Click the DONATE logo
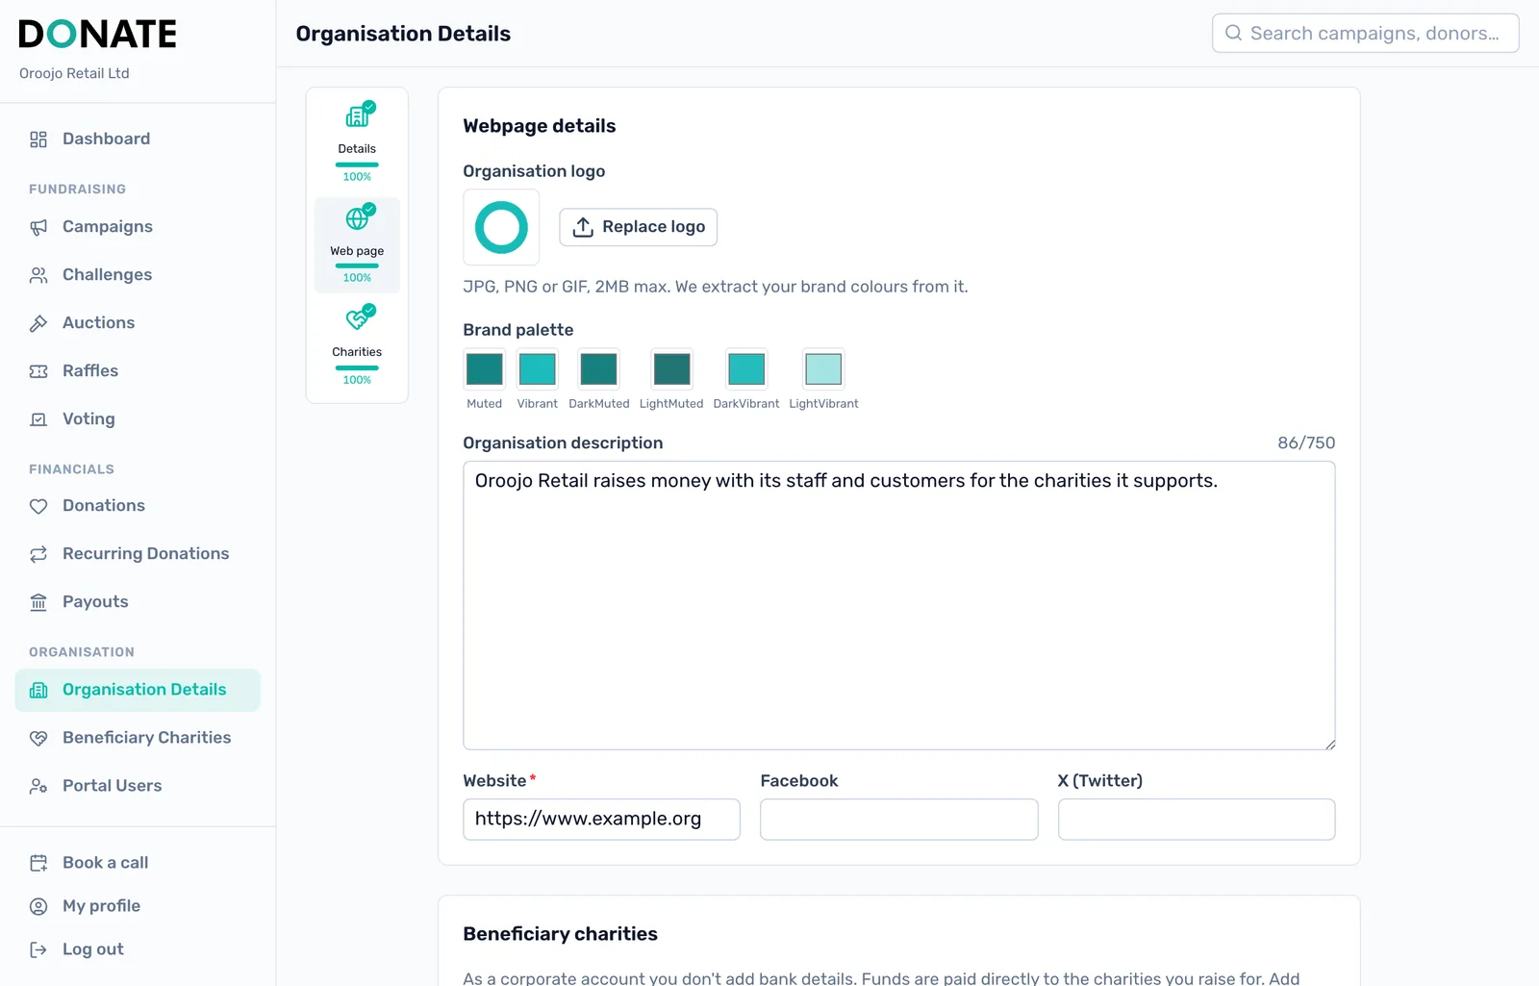 [97, 34]
